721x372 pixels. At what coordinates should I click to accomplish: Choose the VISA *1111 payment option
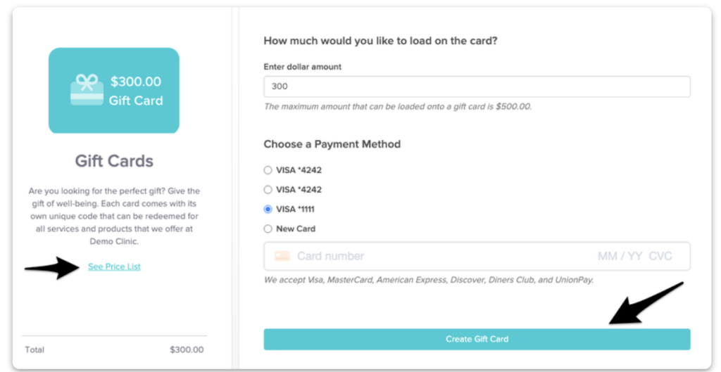[268, 209]
